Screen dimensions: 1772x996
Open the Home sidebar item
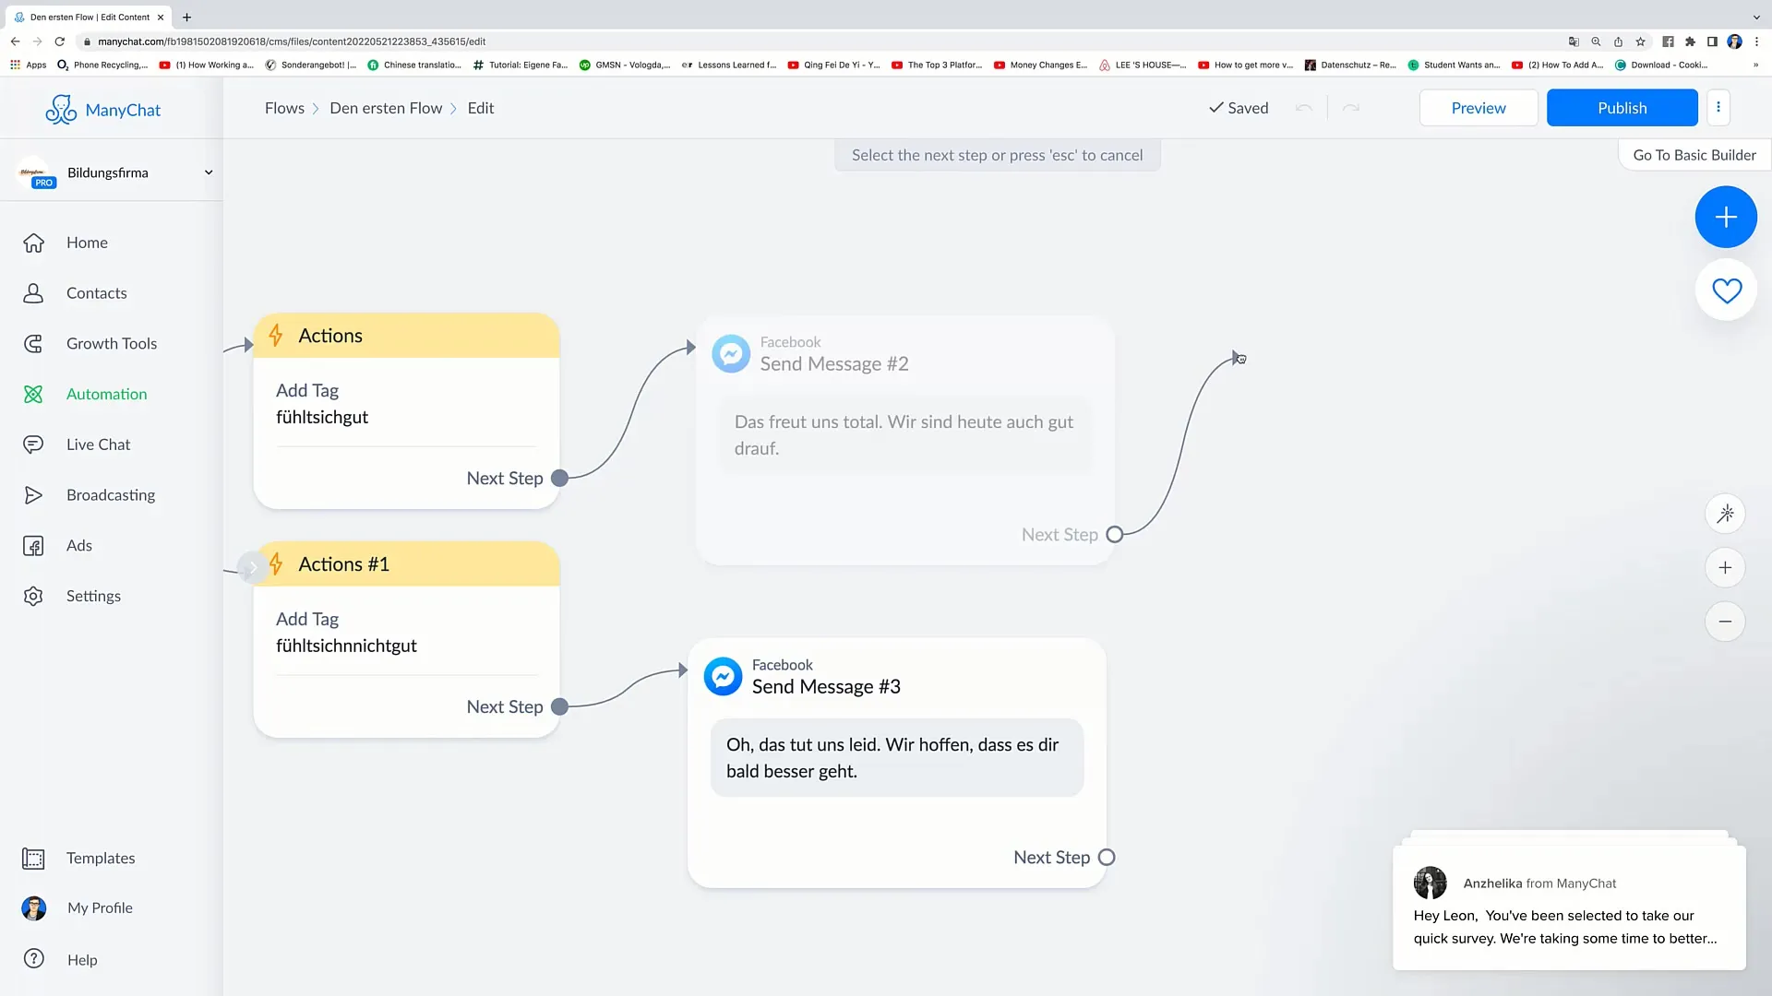point(87,243)
